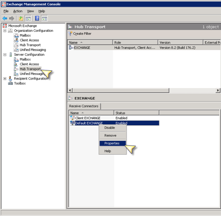Screen dimensions: 221x216
Task: Sort server list by Version column
Action: [x=180, y=43]
